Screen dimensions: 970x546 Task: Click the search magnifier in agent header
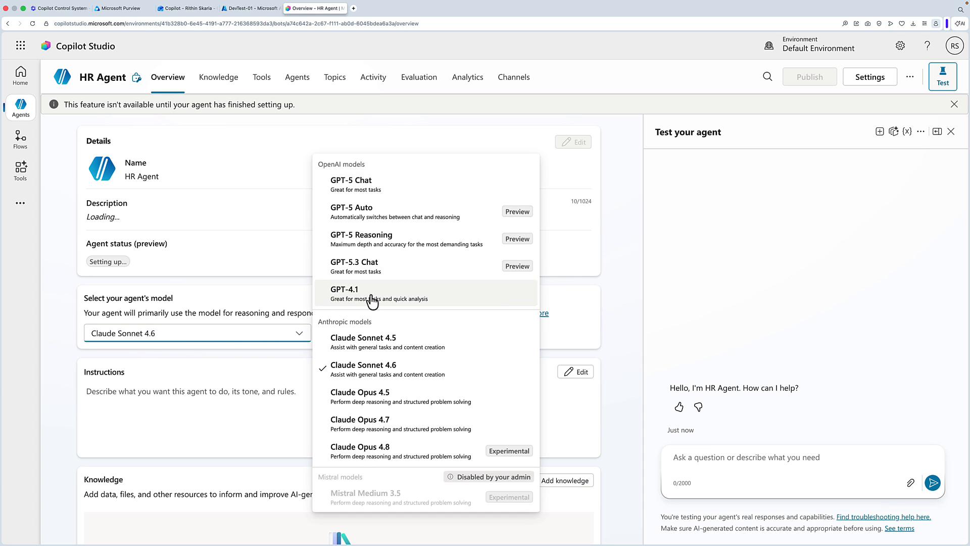coord(767,76)
